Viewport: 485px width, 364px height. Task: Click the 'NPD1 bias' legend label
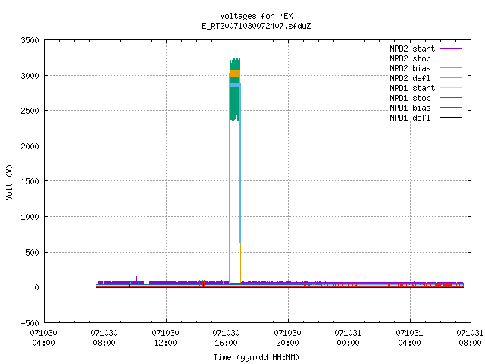(410, 108)
